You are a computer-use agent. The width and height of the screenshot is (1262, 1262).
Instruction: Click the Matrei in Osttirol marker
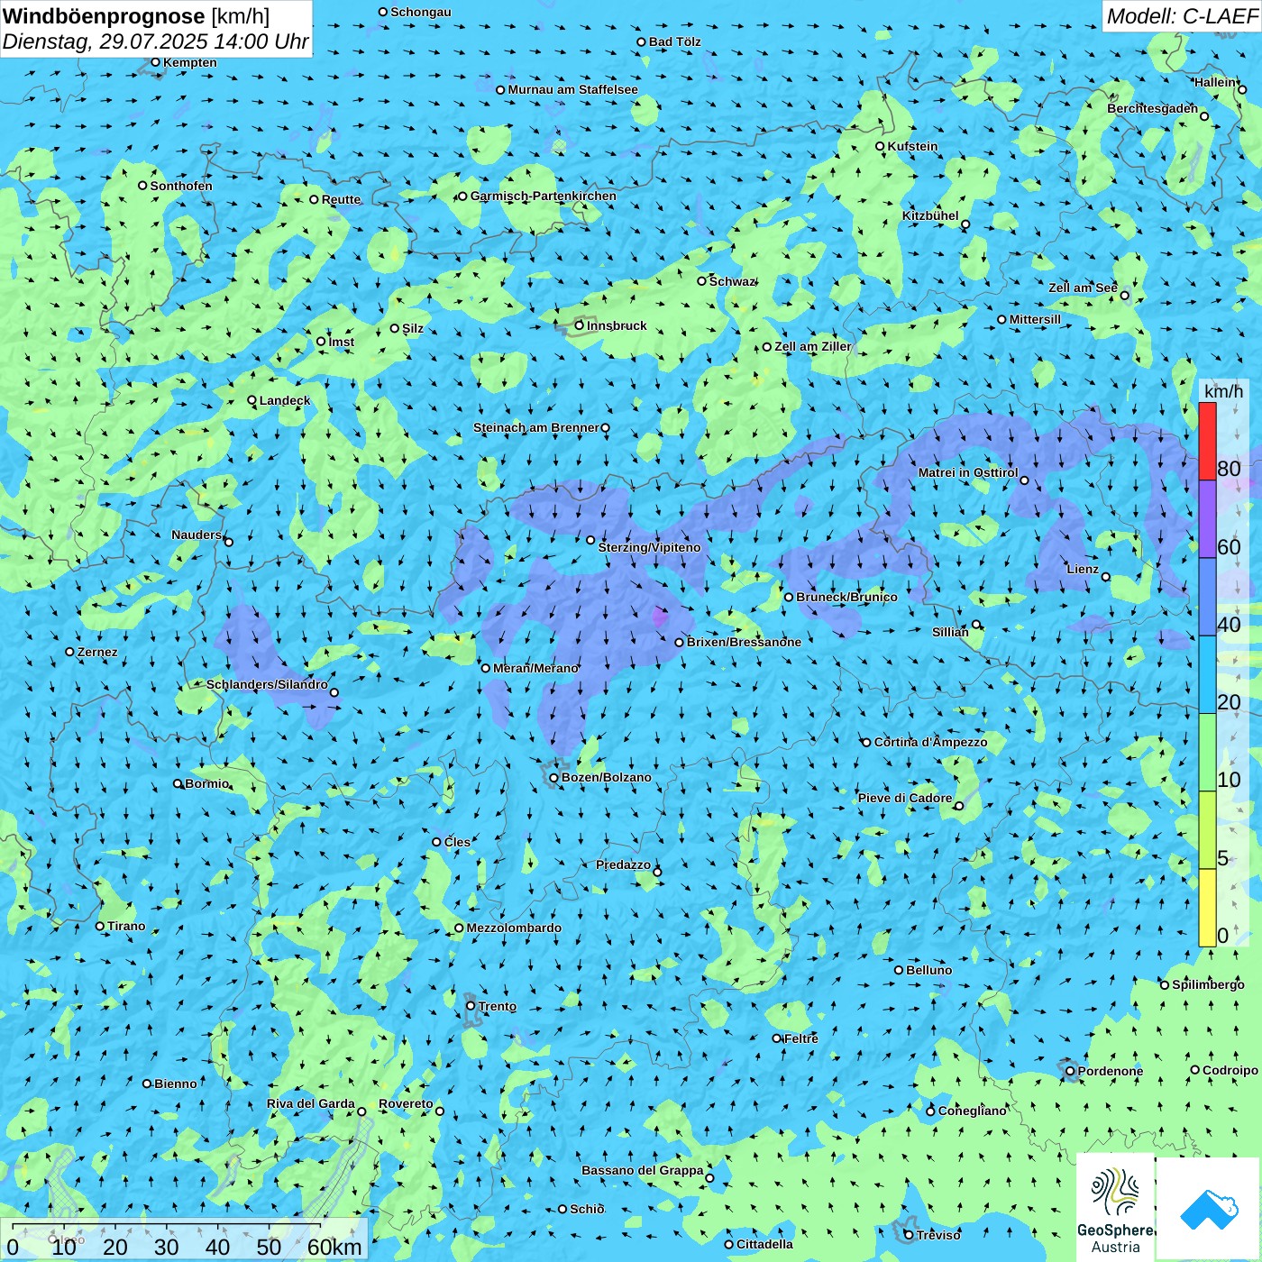click(1024, 480)
